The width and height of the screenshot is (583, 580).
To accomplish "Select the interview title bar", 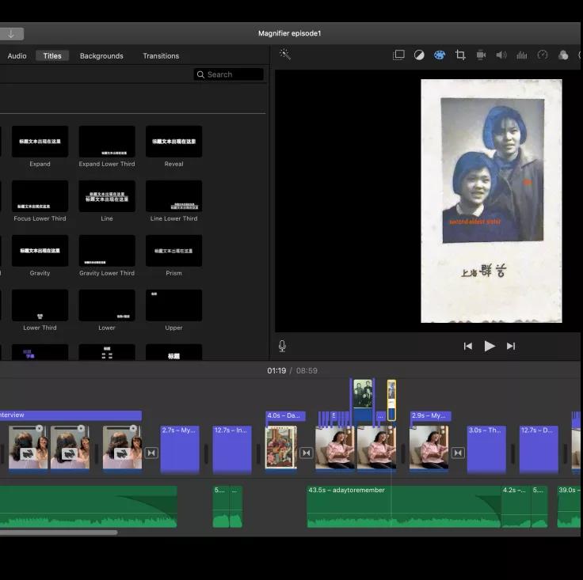I will click(70, 415).
